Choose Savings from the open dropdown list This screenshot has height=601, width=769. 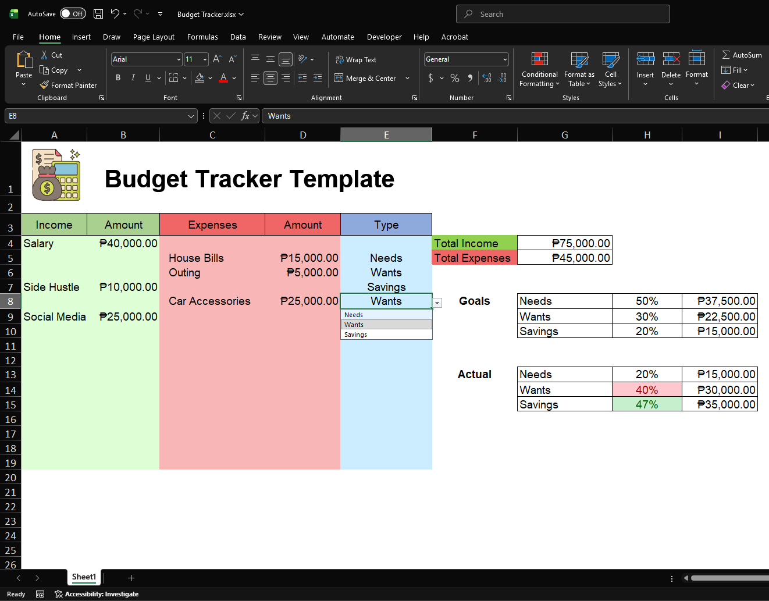click(x=355, y=335)
